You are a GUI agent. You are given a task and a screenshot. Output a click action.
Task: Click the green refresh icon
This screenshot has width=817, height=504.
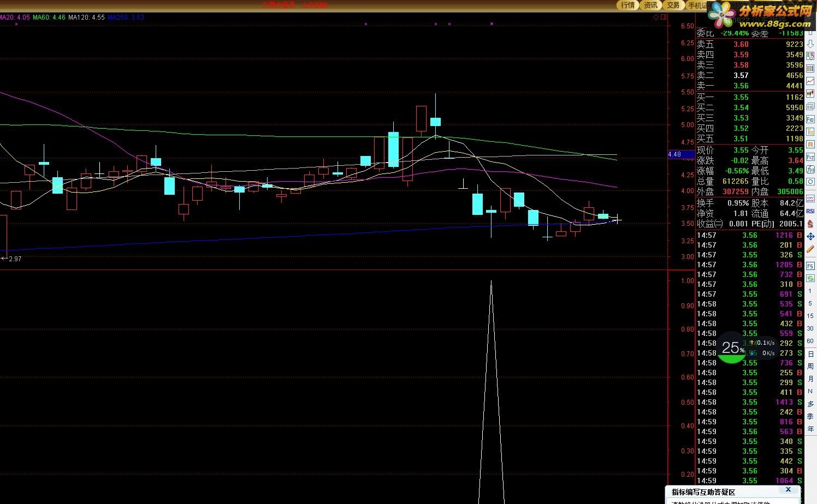[x=810, y=278]
